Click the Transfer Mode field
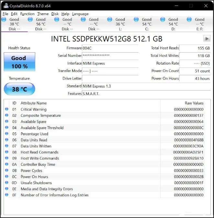 110,71
